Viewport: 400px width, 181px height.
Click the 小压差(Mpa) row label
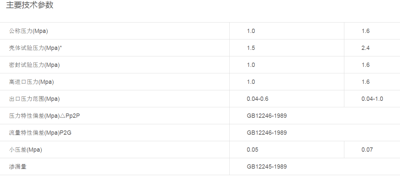pyautogui.click(x=26, y=150)
